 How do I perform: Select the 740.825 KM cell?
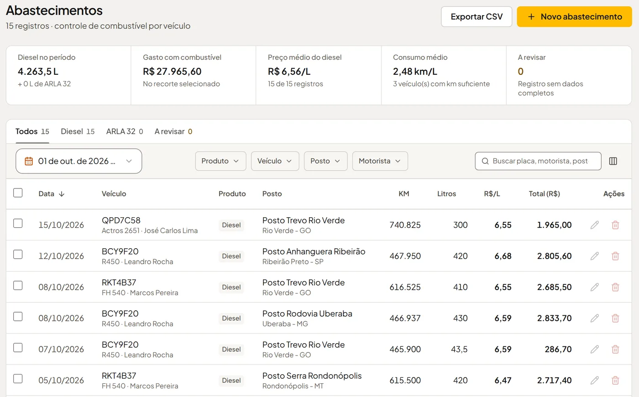(x=405, y=225)
